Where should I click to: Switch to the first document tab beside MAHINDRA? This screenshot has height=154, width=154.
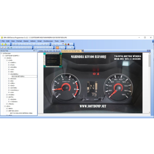click(49, 51)
